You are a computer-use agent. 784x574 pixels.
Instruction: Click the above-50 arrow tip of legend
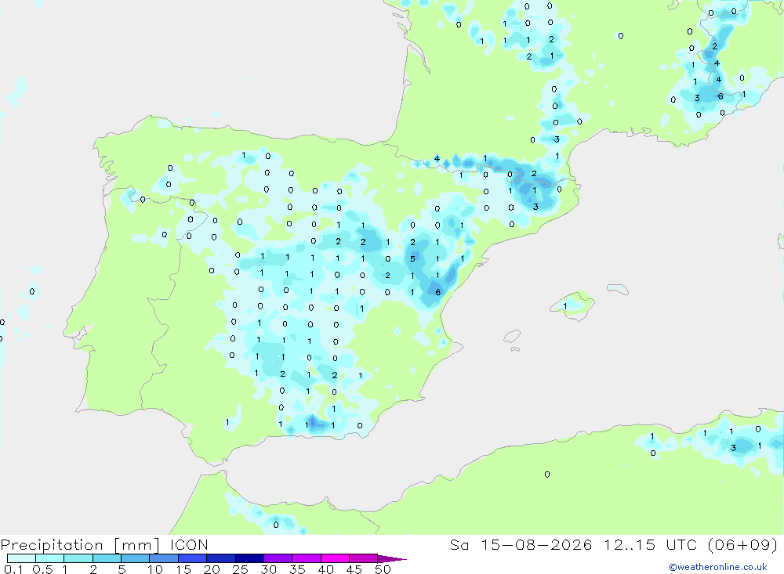392,559
